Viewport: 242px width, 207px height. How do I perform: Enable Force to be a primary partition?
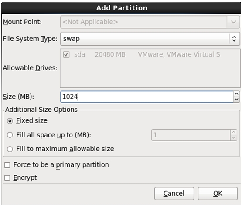click(x=7, y=165)
